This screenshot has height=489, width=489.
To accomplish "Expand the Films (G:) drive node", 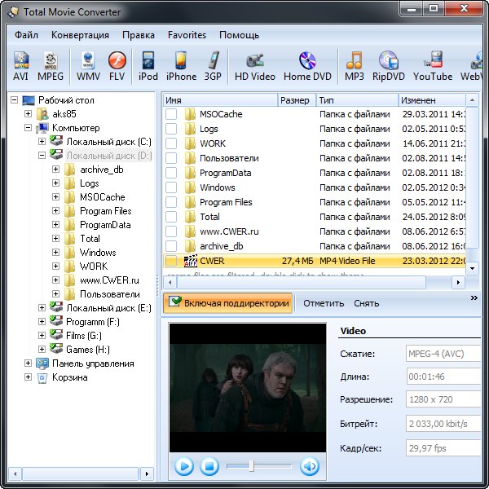I will [42, 336].
